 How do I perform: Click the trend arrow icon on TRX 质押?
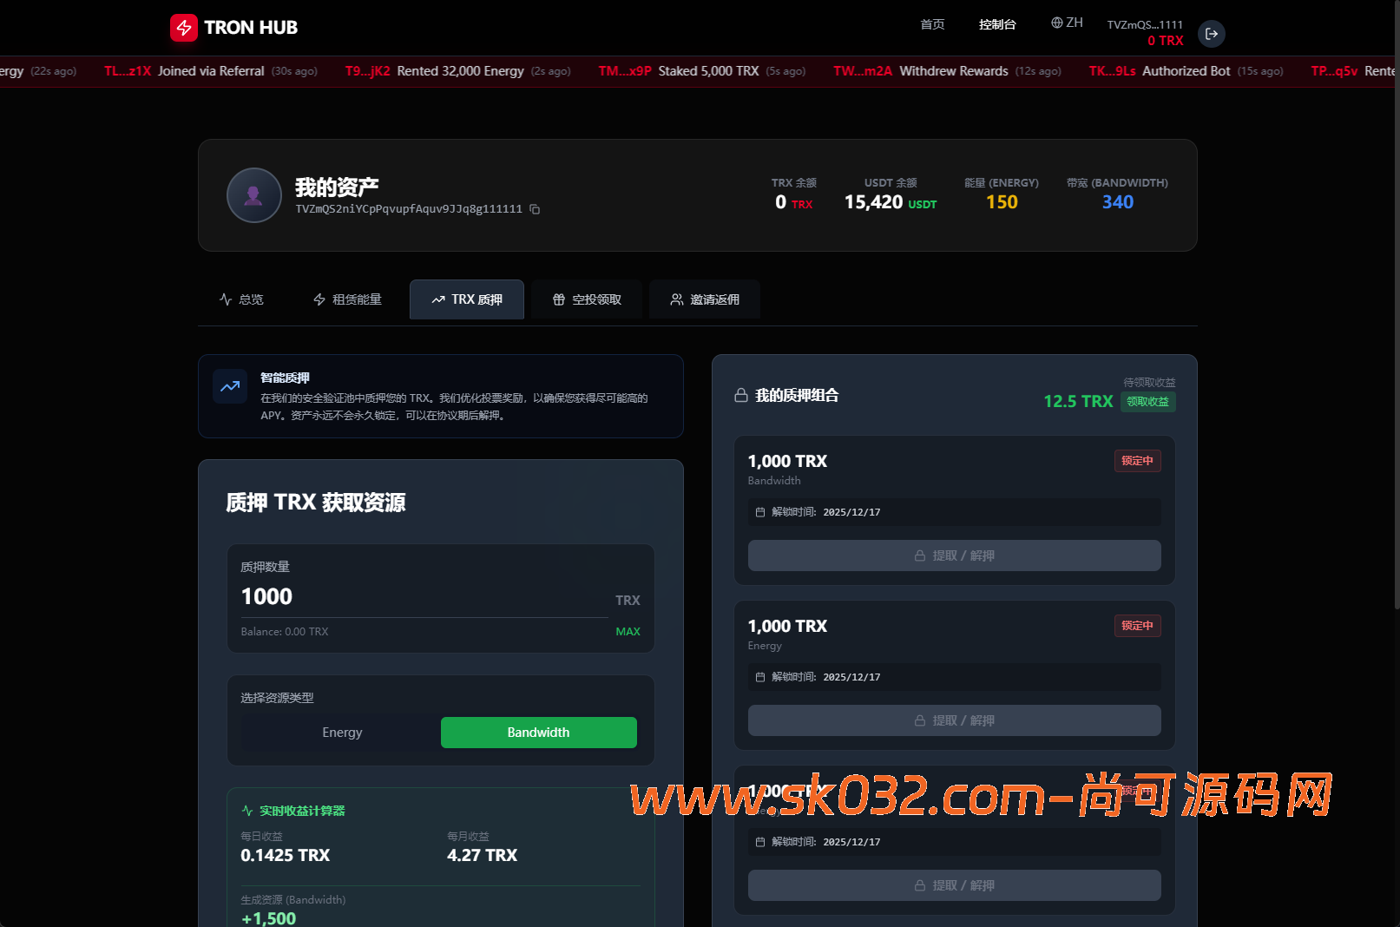[x=437, y=299]
